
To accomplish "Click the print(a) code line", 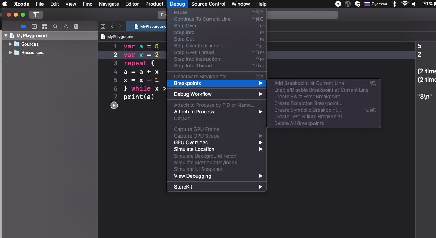I will (139, 97).
